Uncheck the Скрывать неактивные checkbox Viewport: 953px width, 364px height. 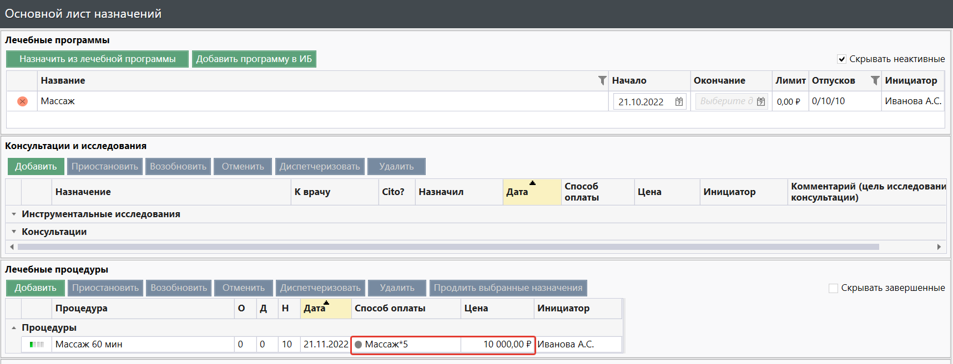click(841, 59)
